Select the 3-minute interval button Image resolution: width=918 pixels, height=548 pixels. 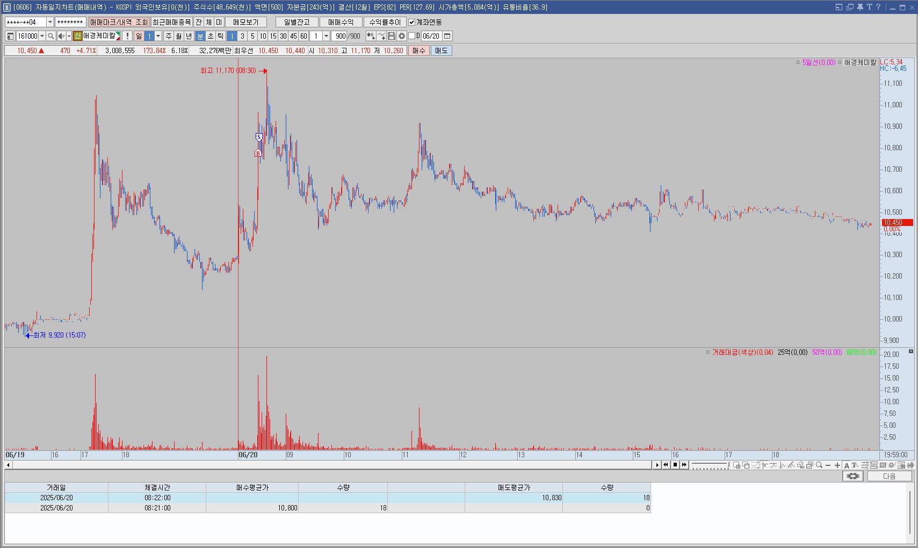click(242, 36)
